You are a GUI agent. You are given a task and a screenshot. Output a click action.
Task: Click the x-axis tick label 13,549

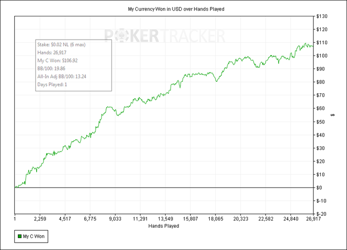point(165,219)
